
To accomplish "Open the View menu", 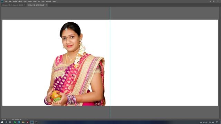I will 43,1.
